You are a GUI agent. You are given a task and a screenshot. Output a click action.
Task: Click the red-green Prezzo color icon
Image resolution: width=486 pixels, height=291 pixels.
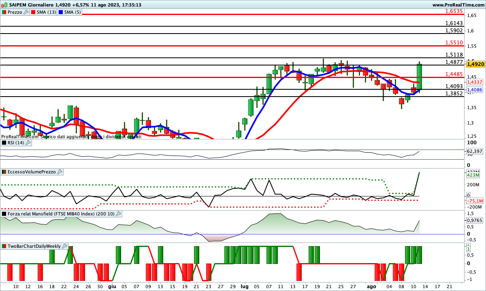pyautogui.click(x=4, y=12)
